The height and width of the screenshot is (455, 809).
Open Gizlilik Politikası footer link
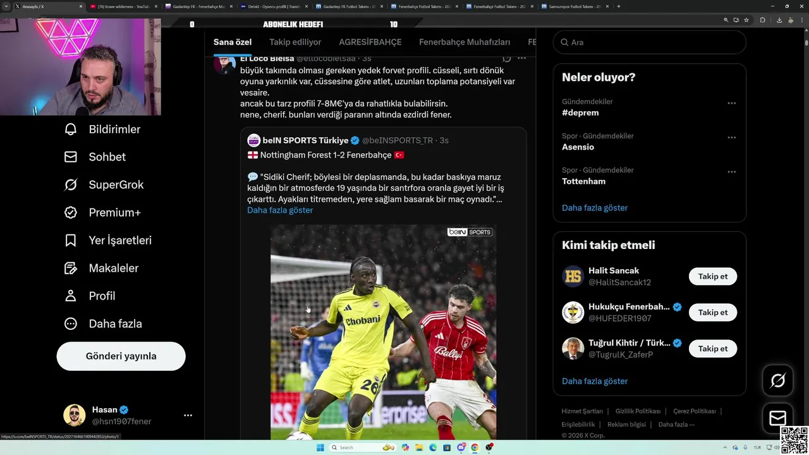638,411
